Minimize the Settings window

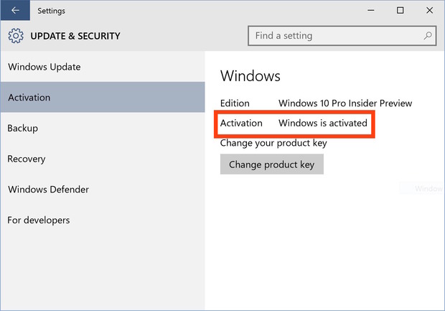(x=371, y=10)
